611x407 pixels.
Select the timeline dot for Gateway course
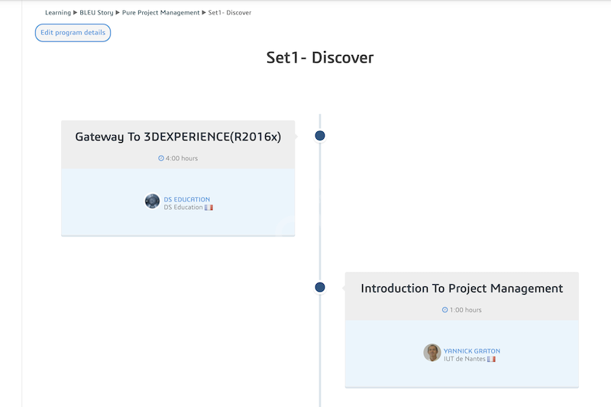[320, 135]
